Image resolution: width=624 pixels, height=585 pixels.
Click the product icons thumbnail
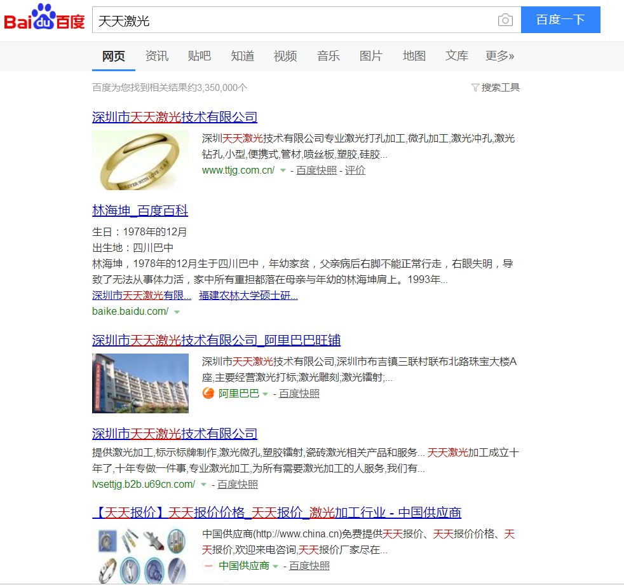[140, 555]
